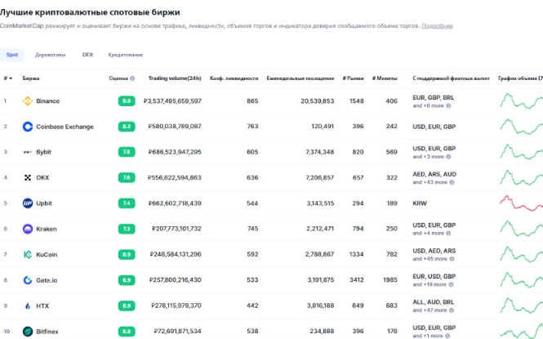This screenshot has height=339, width=543.
Task: Click info icon next to Оценка header
Action: point(132,78)
